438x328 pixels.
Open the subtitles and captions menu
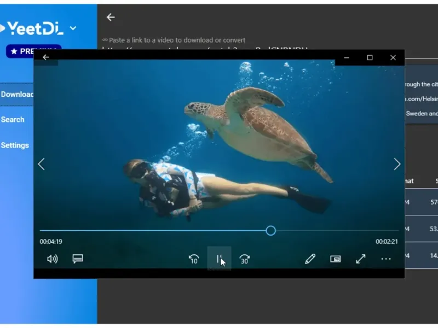[x=78, y=259]
